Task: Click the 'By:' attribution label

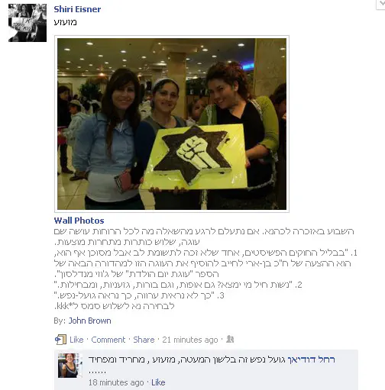Action: point(60,321)
